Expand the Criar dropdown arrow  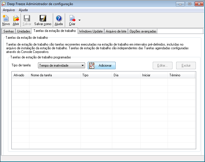[79, 20]
